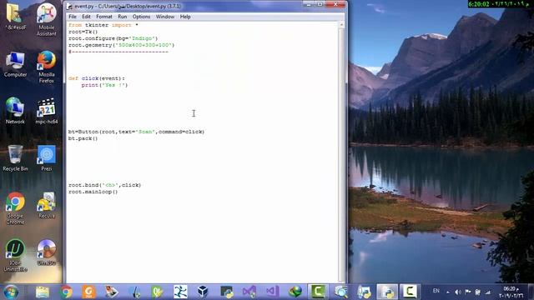The width and height of the screenshot is (534, 300).
Task: Open Google Chrome desktop shortcut
Action: pyautogui.click(x=15, y=208)
